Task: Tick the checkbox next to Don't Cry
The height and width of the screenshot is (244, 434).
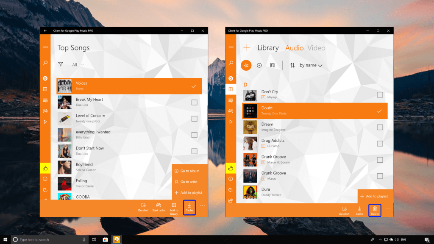Action: coord(380,94)
